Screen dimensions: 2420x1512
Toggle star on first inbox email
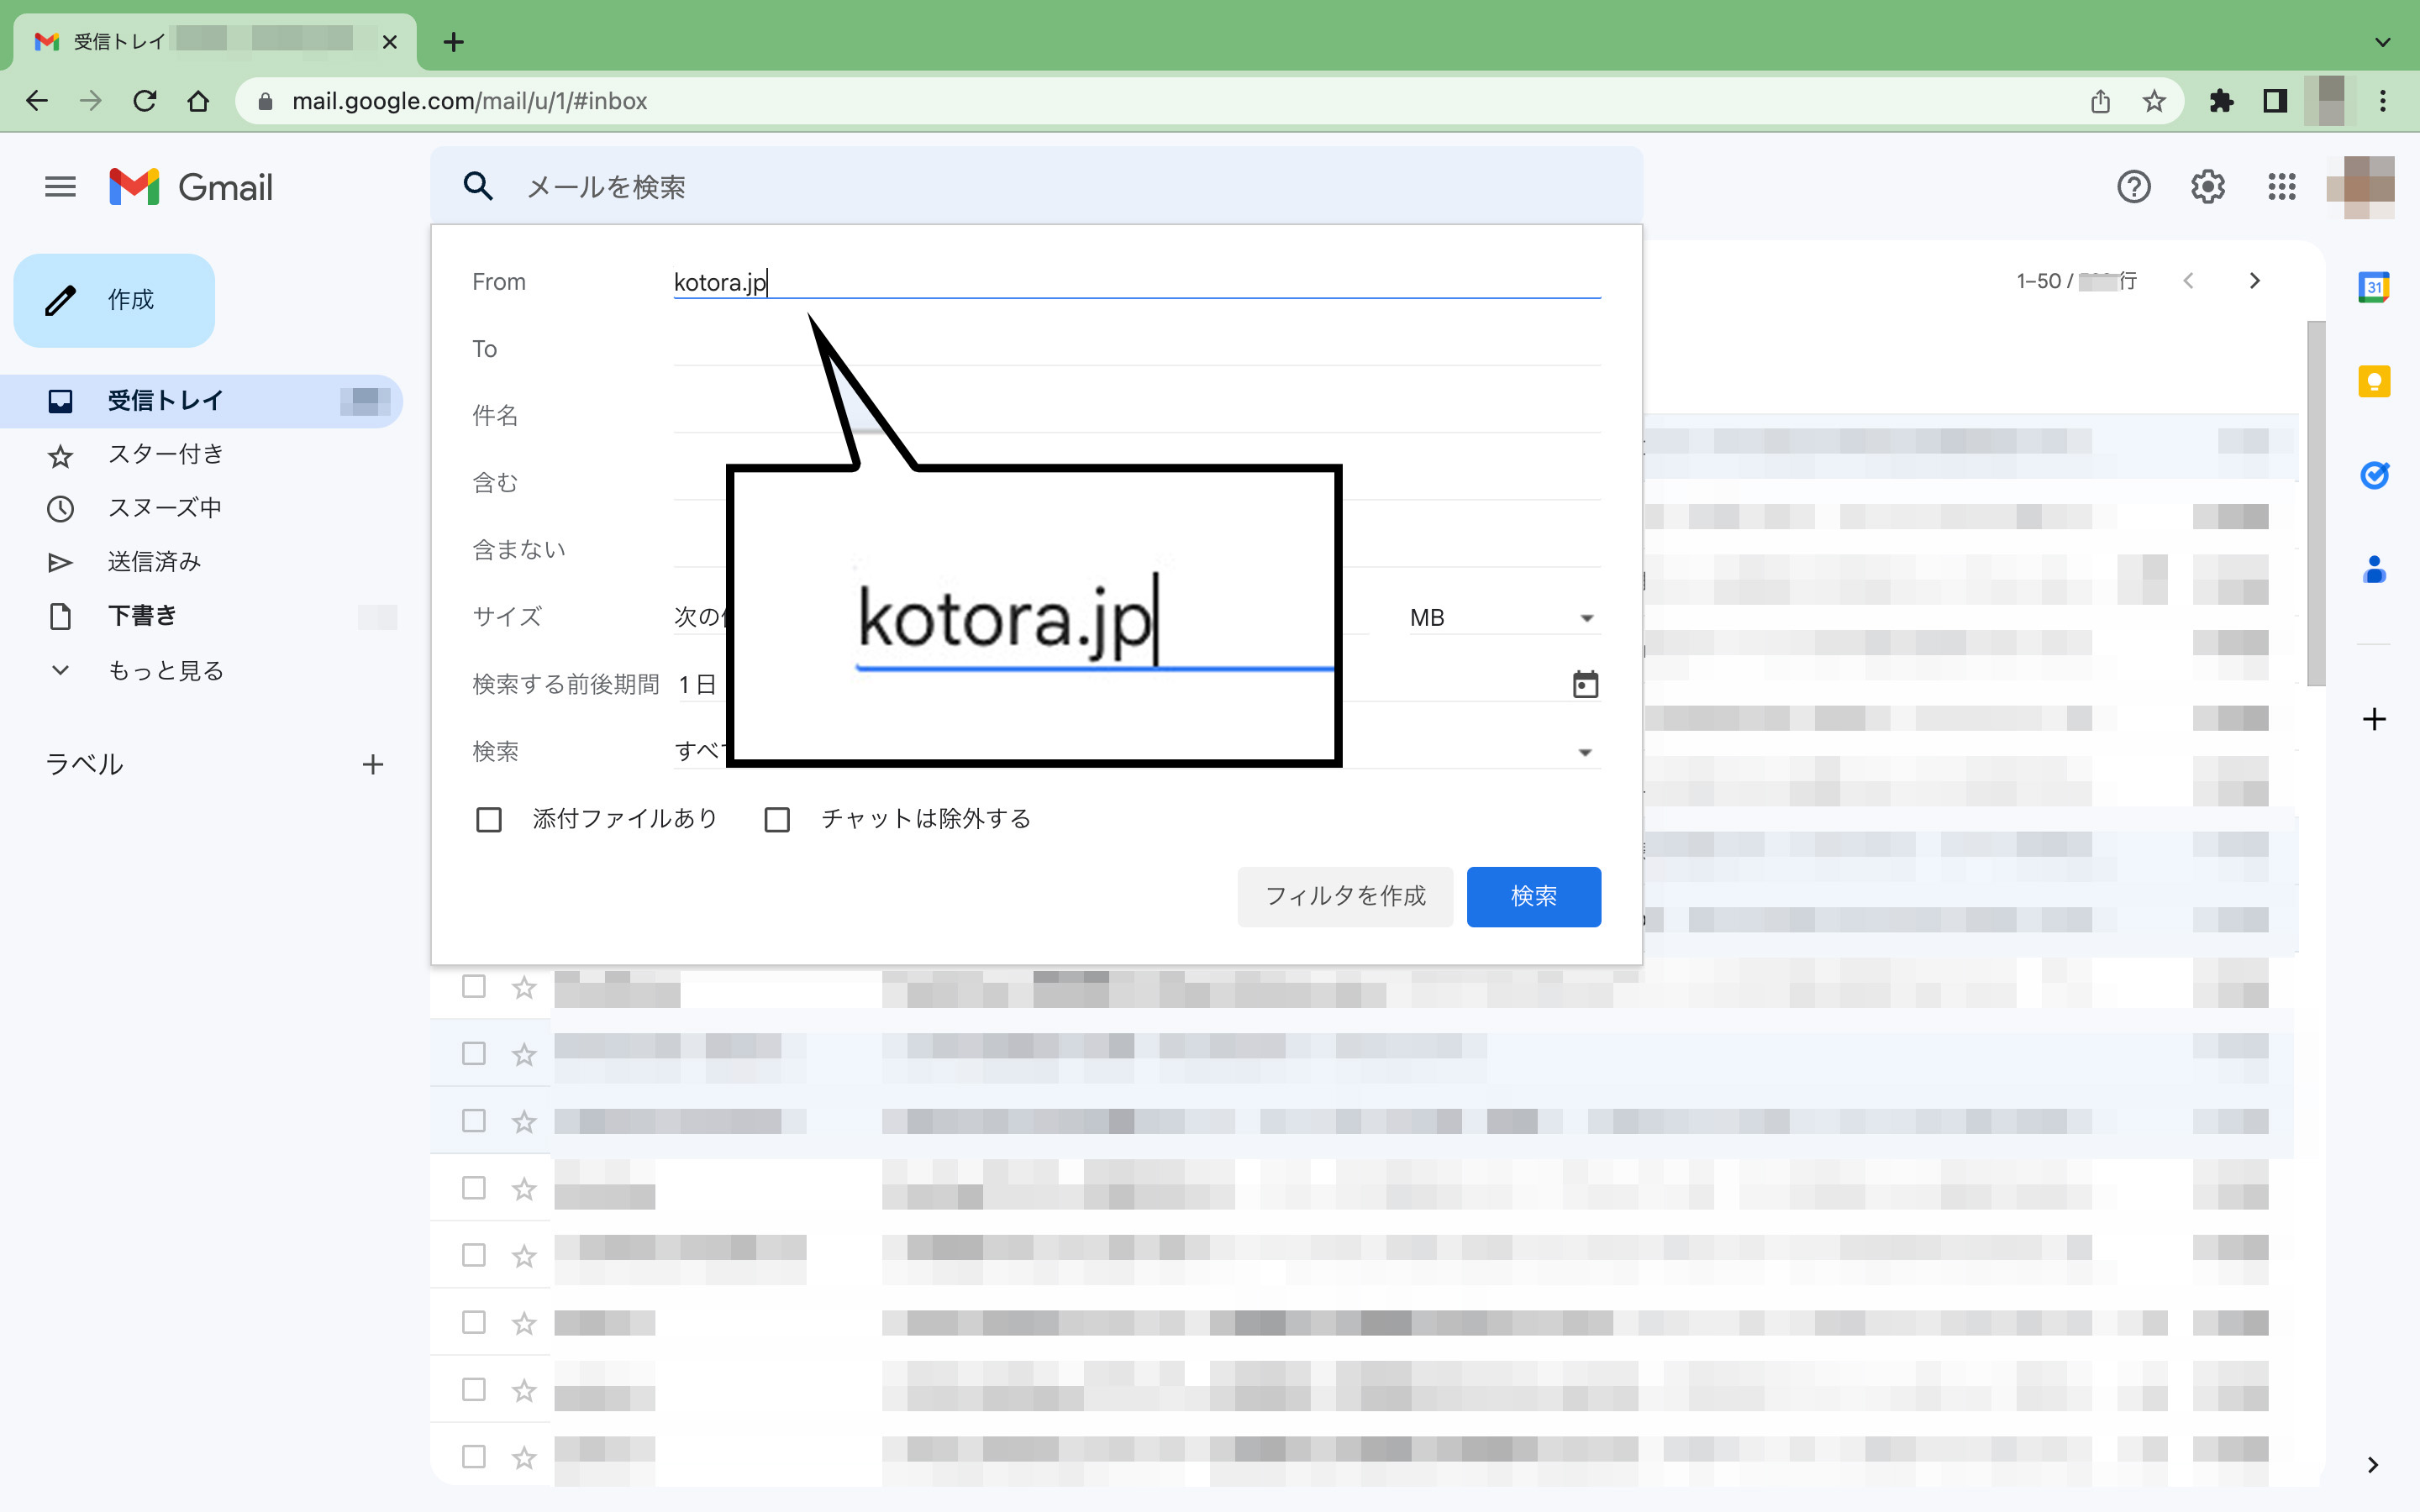[x=523, y=988]
